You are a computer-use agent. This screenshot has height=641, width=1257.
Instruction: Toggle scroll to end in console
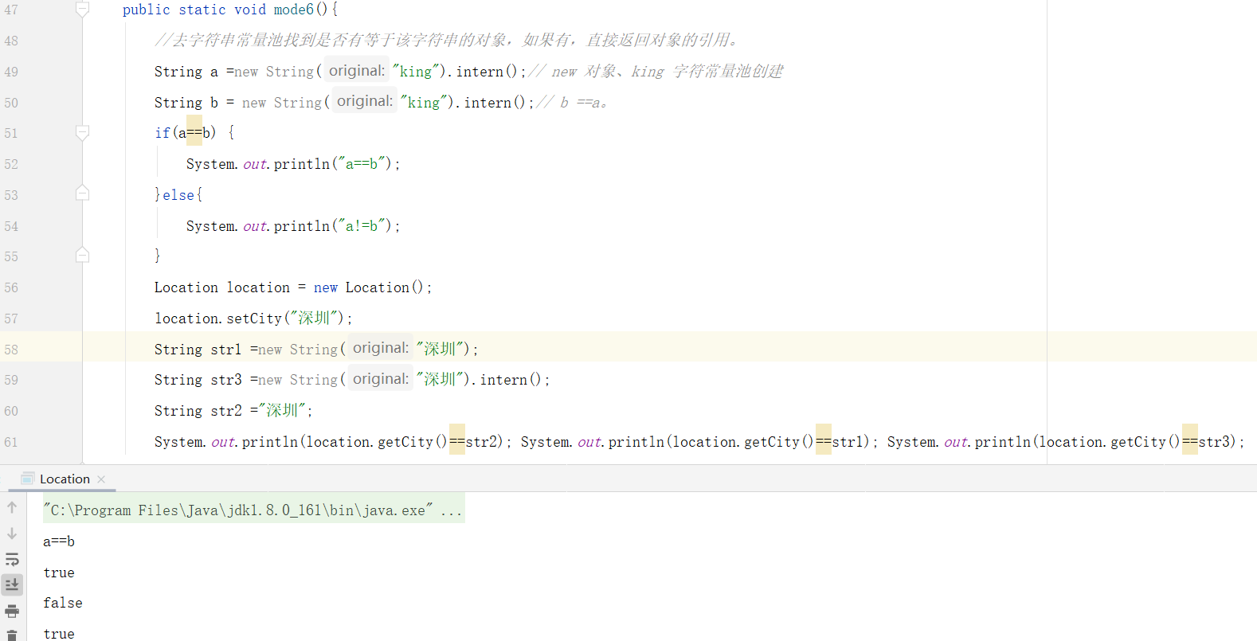click(x=12, y=584)
